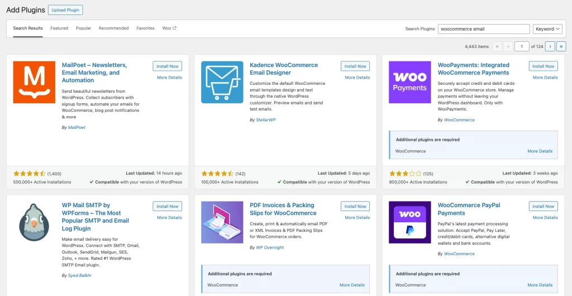Click '900,000+ Active Installations' text
Viewport: 572px width, 296px height.
point(418,182)
